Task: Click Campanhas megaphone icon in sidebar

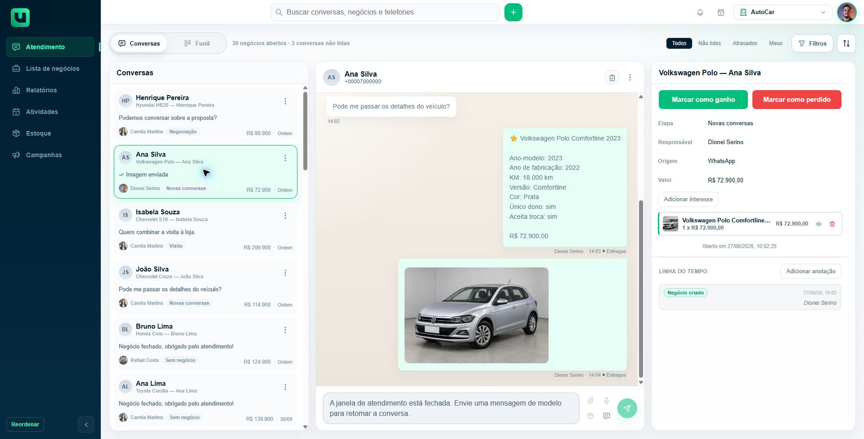Action: 16,155
